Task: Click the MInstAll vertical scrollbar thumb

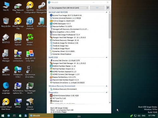Action: pyautogui.click(x=110, y=26)
